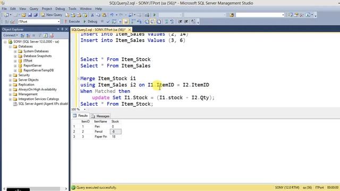340x191 pixels.
Task: Click Object Explorer connect server icon
Action: click(22, 36)
